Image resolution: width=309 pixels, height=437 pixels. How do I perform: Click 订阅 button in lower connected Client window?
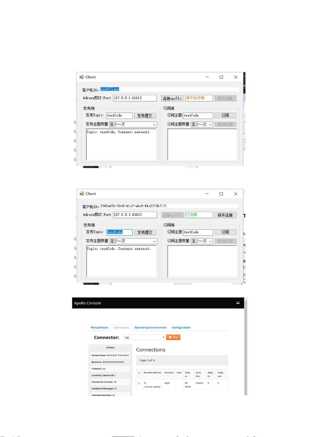point(225,232)
